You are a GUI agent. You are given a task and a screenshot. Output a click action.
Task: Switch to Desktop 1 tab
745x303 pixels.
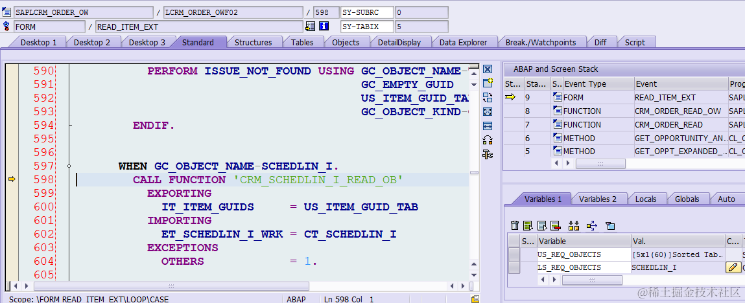[x=38, y=42]
